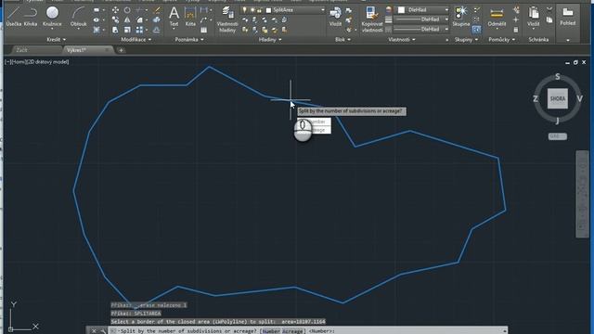
Task: Close the command line with X
Action: (x=94, y=331)
